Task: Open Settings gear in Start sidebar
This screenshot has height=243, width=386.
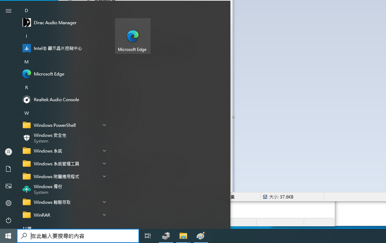Action: coord(8,203)
